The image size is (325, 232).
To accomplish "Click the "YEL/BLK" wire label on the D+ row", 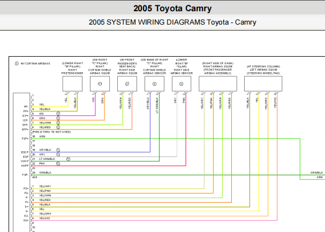I will (x=45, y=205).
